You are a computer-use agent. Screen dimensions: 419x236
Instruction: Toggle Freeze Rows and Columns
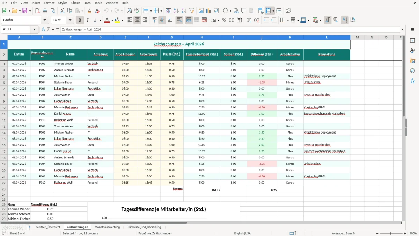[268, 11]
